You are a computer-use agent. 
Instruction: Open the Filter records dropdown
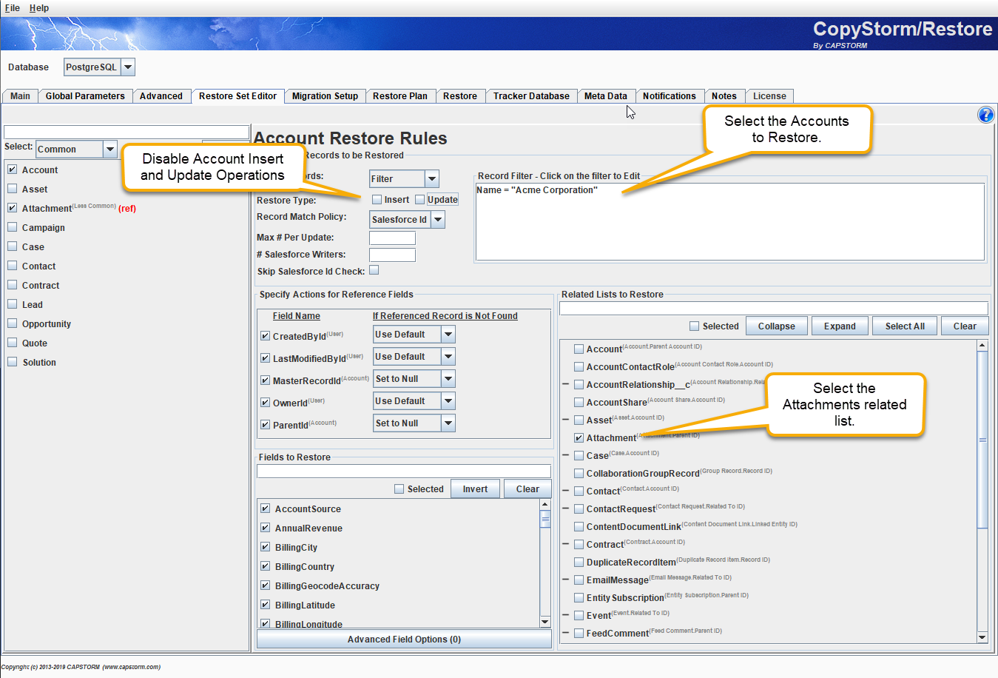pyautogui.click(x=432, y=178)
